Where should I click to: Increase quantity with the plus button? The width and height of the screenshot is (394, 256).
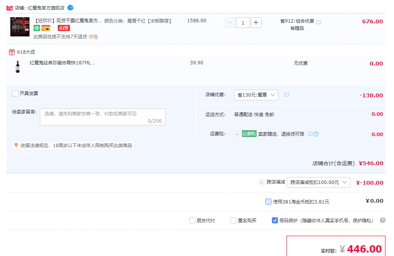(256, 23)
